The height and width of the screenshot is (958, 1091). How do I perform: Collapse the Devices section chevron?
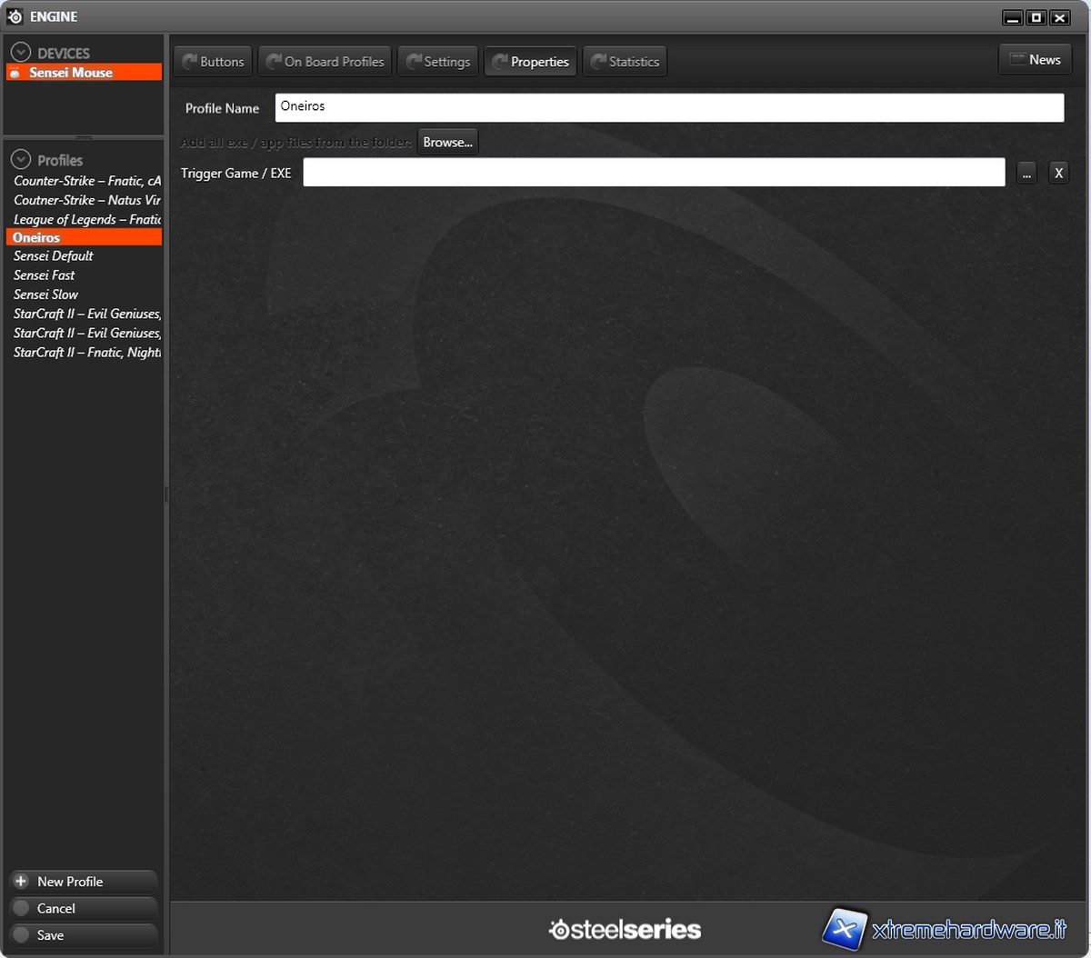[x=20, y=53]
